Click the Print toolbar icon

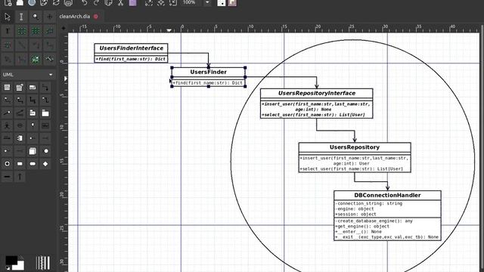coord(69,3)
